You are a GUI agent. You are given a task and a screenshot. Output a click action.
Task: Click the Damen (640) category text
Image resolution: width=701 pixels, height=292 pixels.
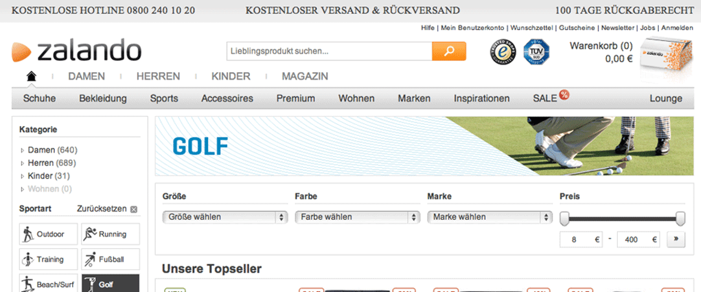tap(53, 150)
